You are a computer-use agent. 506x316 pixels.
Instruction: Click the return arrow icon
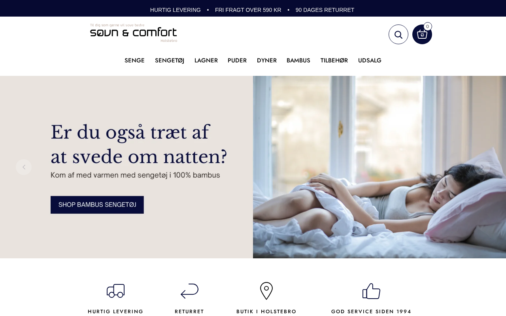coord(189,291)
